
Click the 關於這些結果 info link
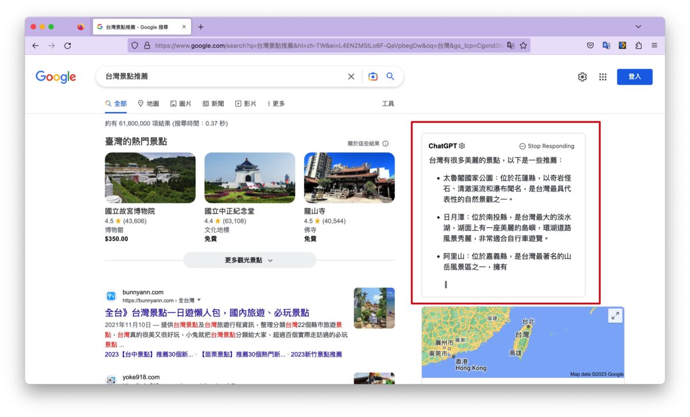coord(368,143)
